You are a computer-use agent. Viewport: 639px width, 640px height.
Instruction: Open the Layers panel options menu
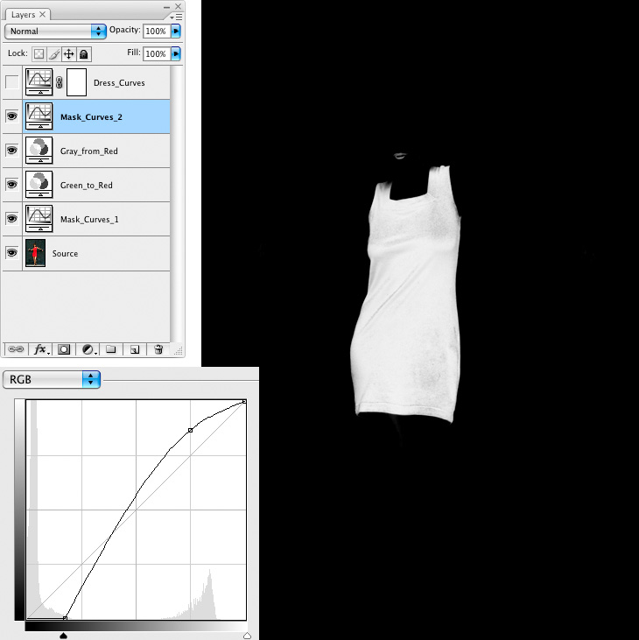pyautogui.click(x=175, y=16)
